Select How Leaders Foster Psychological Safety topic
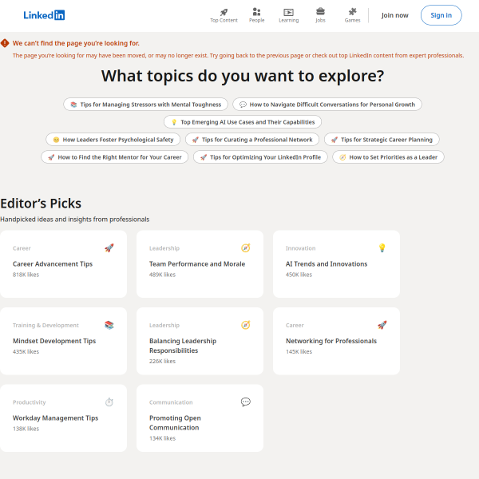Image resolution: width=479 pixels, height=479 pixels. pos(113,140)
